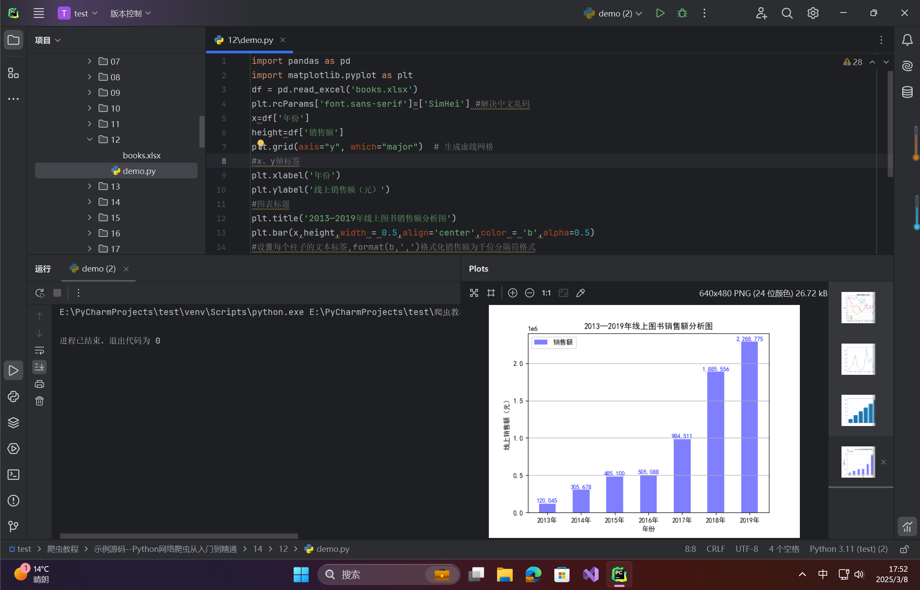920x590 pixels.
Task: Run demo (2) with green play button
Action: (660, 13)
